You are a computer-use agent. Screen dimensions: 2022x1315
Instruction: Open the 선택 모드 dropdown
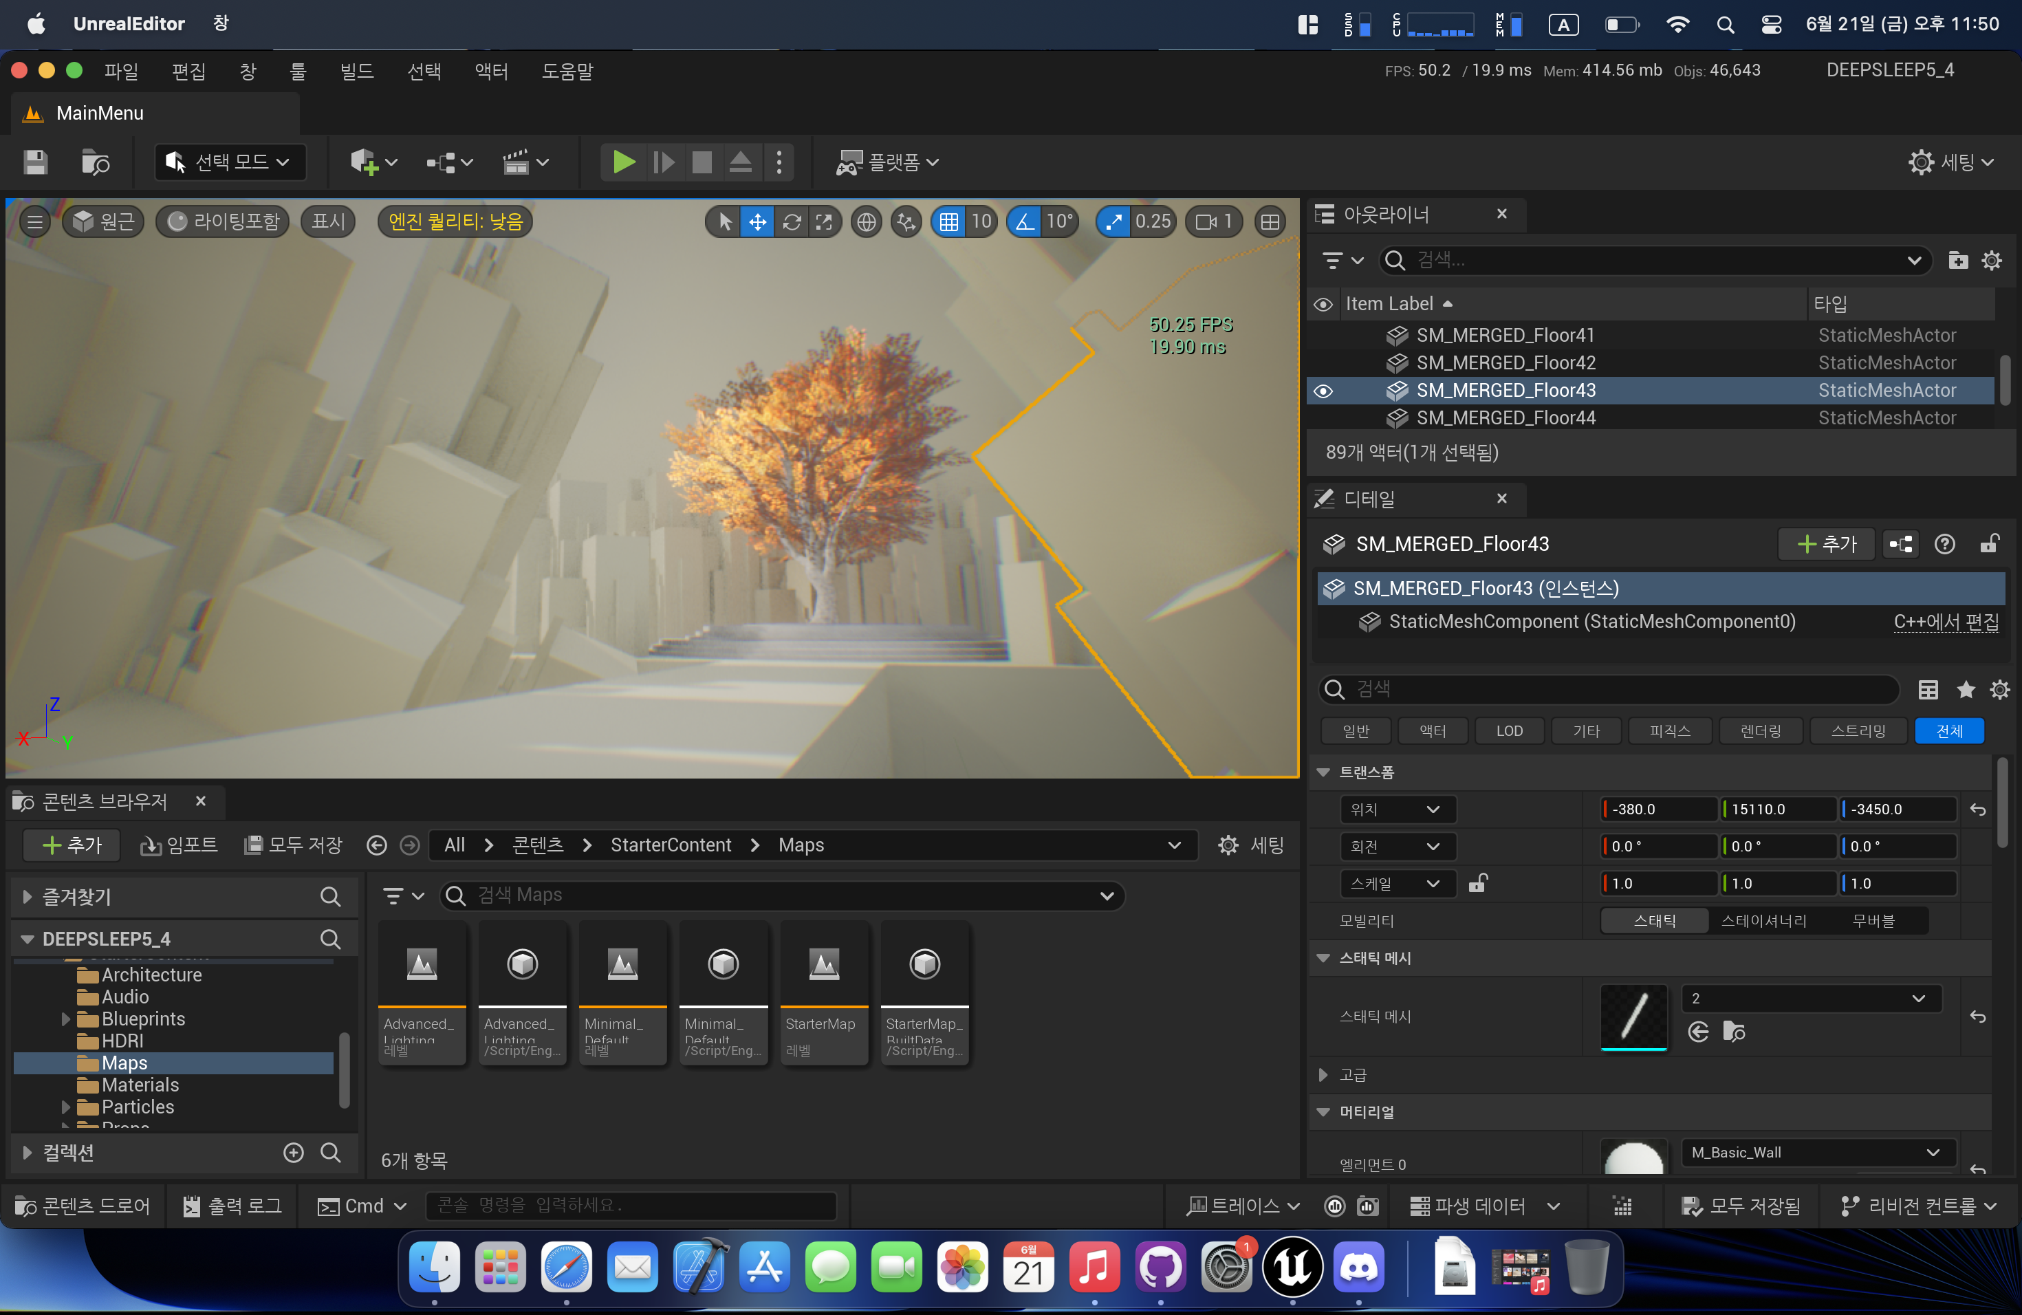pyautogui.click(x=231, y=162)
